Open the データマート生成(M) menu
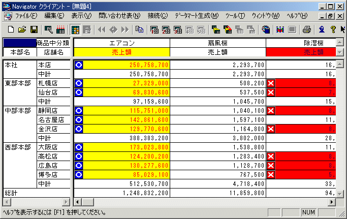The height and width of the screenshot is (219, 347). pyautogui.click(x=197, y=16)
